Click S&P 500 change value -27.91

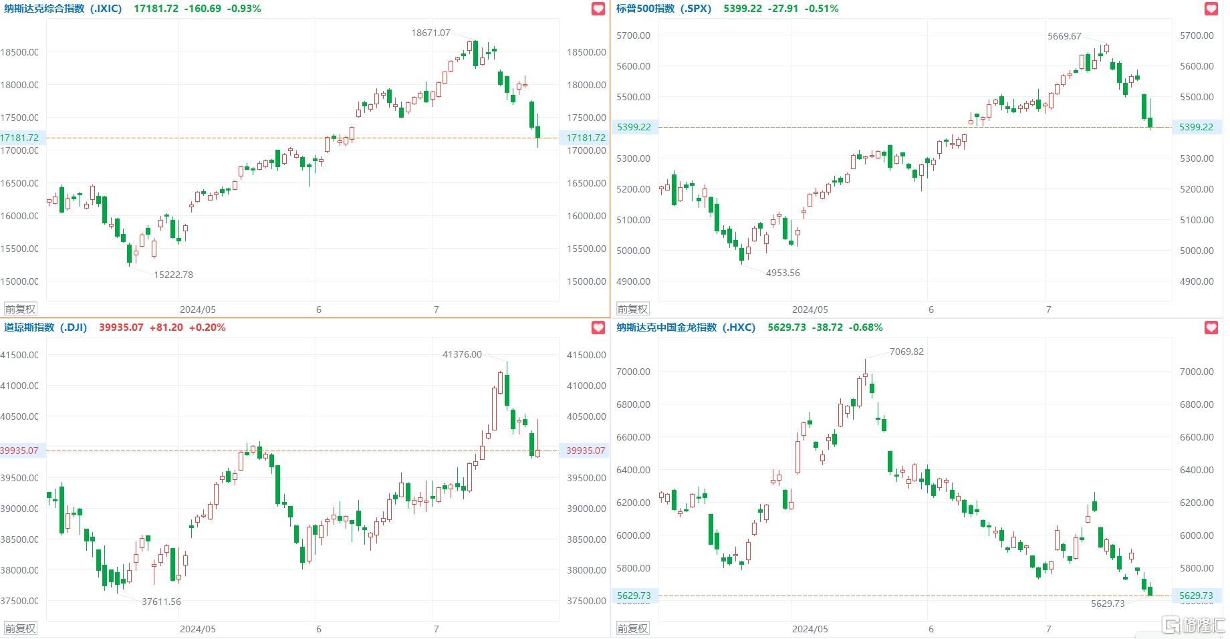783,9
